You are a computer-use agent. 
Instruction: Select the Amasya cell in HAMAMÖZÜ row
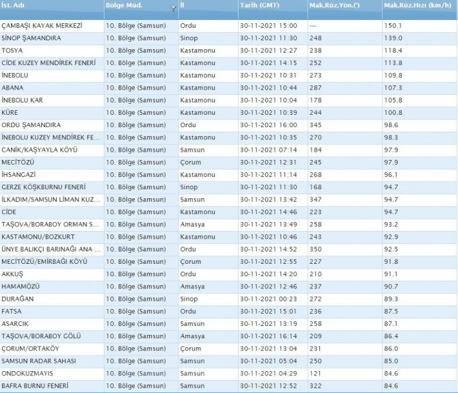tap(191, 286)
